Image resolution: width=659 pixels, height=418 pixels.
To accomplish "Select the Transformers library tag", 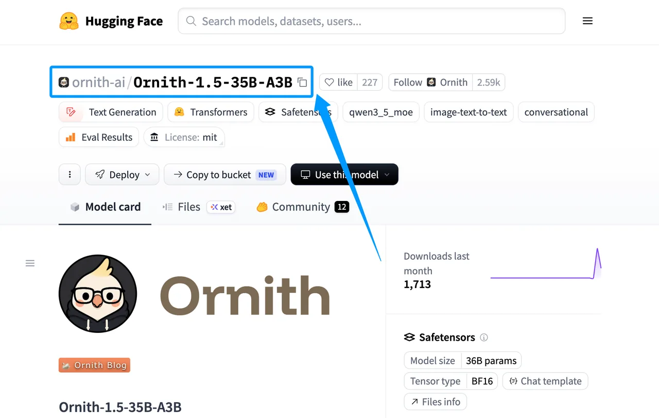I will pyautogui.click(x=211, y=112).
